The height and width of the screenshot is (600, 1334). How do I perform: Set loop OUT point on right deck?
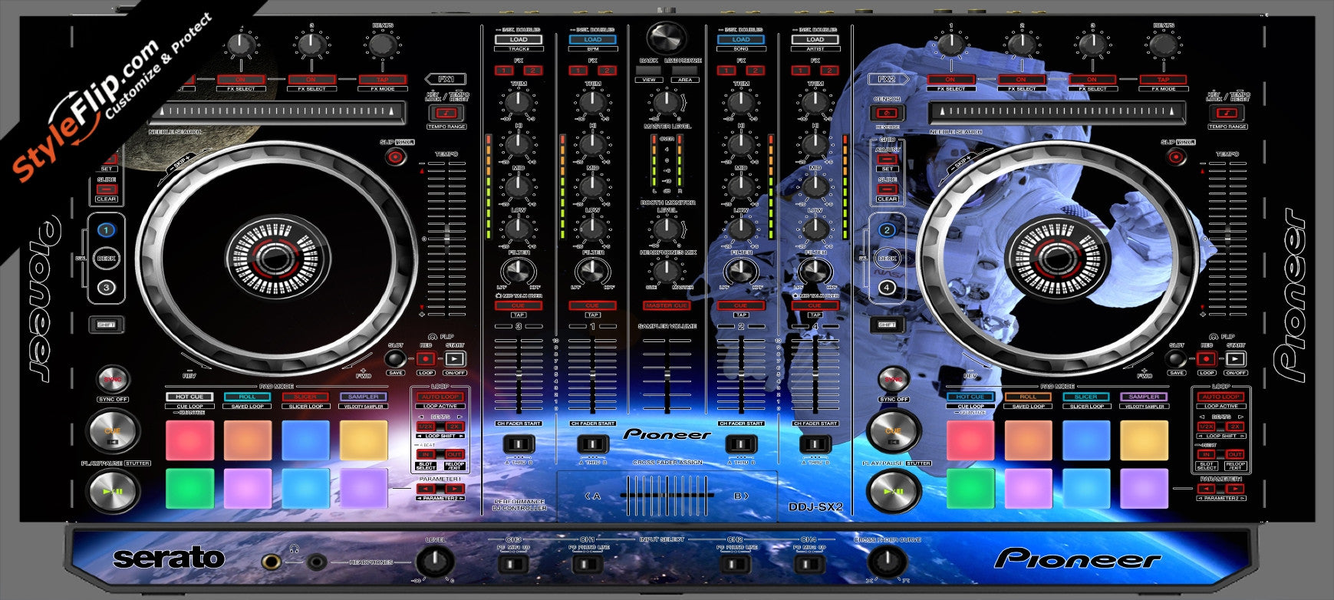(x=1235, y=454)
